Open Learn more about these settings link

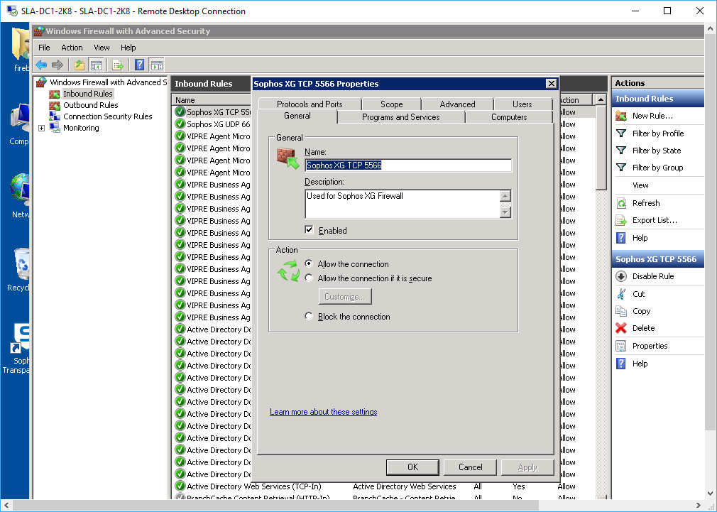click(x=323, y=412)
